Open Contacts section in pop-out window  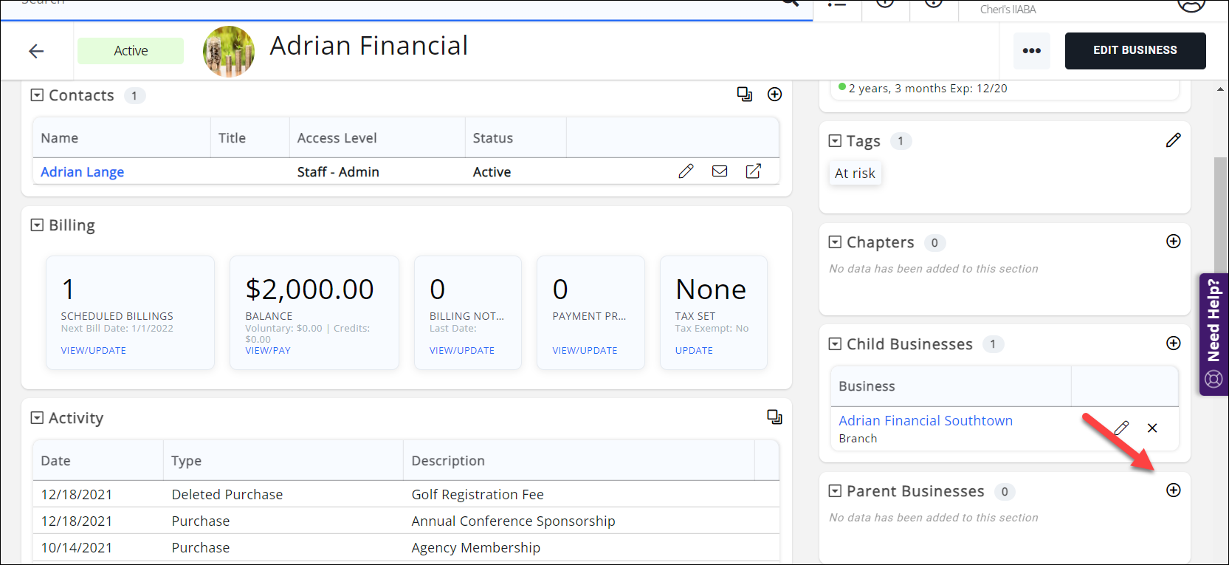[x=745, y=95]
